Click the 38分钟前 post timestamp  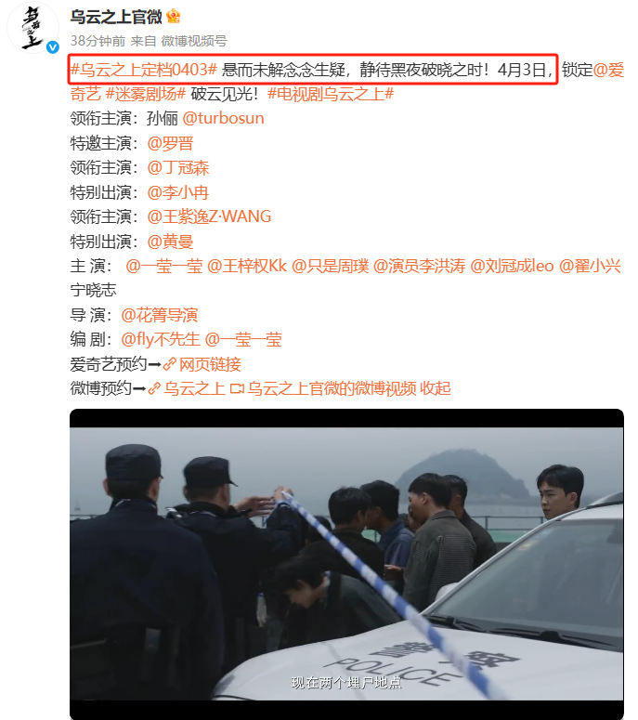click(x=98, y=41)
